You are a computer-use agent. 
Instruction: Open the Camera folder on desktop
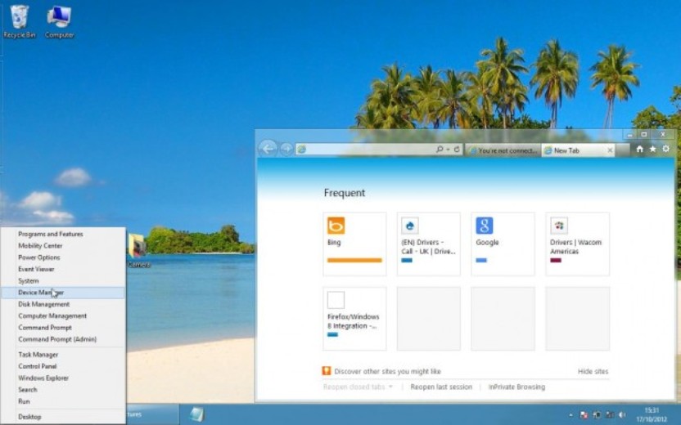(x=138, y=251)
